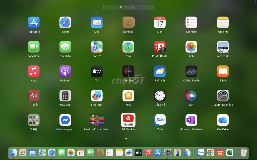This screenshot has height=160, width=257.
Task: Expand the その他 apps folder
Action: (34, 120)
